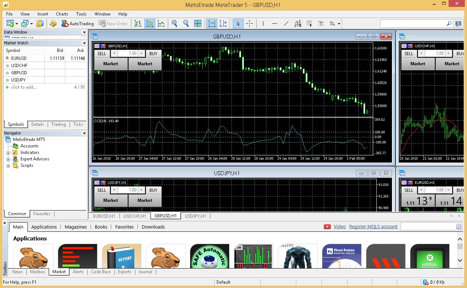Open the Applications tab in Market
The height and width of the screenshot is (288, 467).
(x=44, y=227)
